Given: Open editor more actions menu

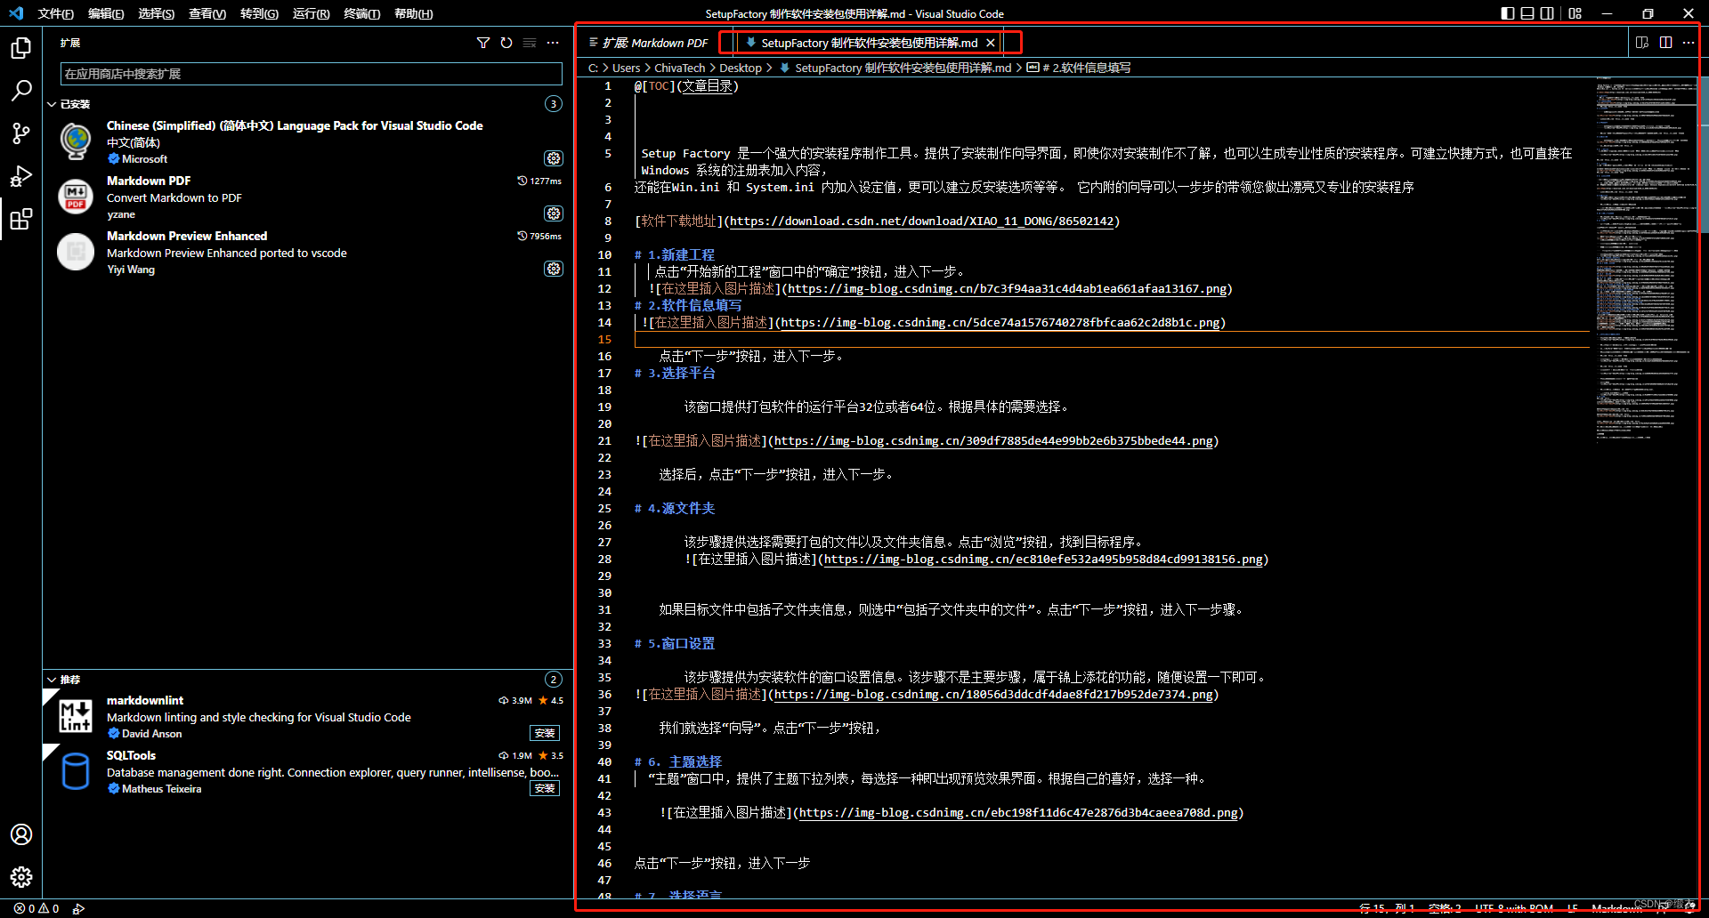Looking at the screenshot, I should (x=1689, y=43).
